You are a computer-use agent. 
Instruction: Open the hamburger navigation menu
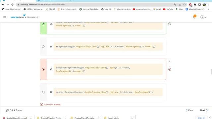[x=5, y=17]
